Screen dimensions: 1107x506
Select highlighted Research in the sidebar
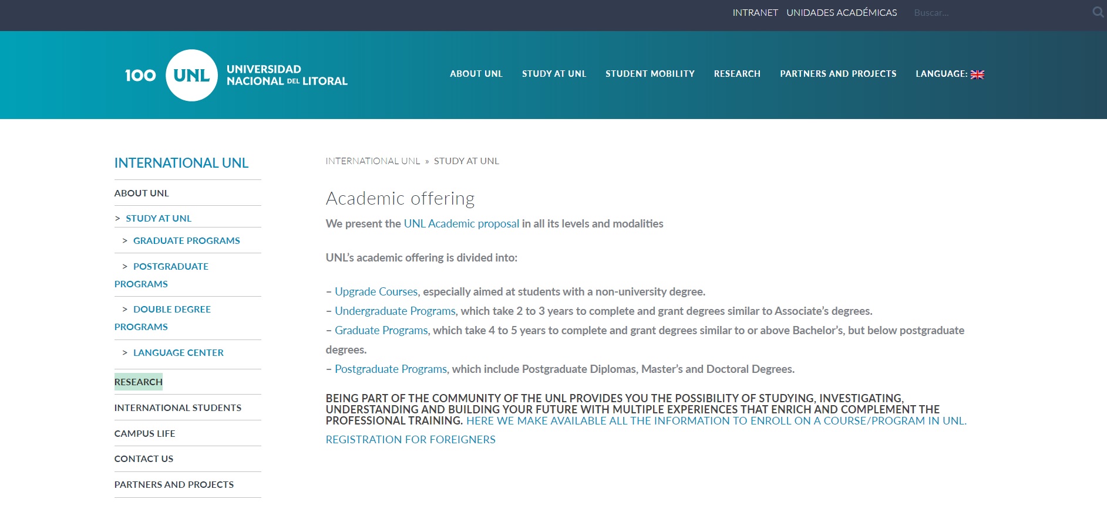coord(138,382)
